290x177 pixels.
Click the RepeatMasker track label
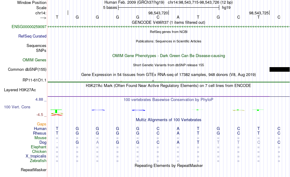[x=34, y=170]
